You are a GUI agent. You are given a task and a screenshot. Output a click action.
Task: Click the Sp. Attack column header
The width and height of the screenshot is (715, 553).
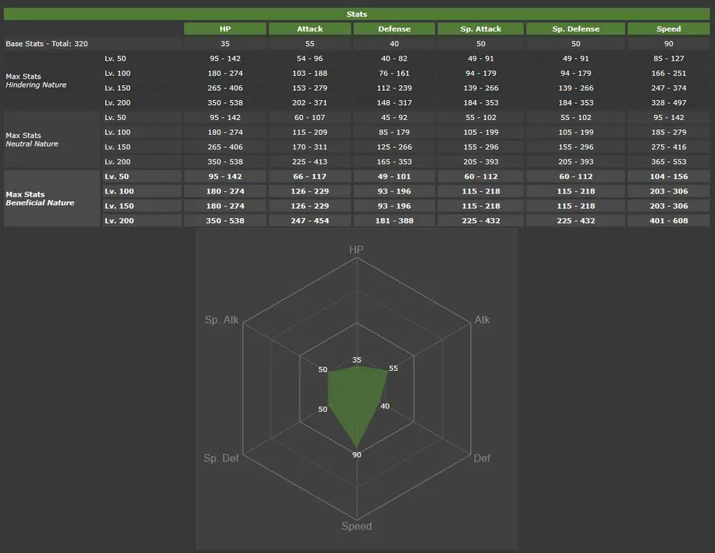[480, 29]
